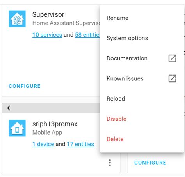Open the 10 services link
The image size is (185, 177).
47,35
